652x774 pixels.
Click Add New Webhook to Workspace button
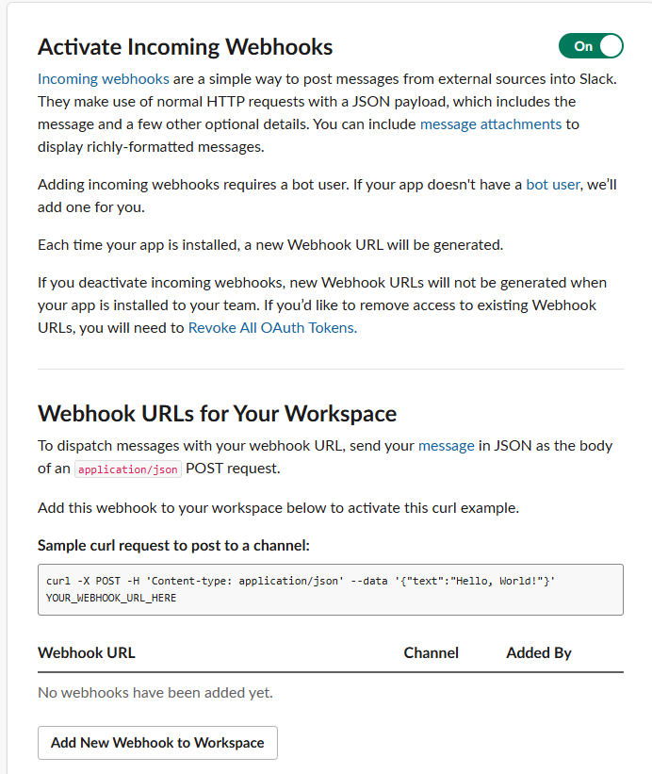158,742
